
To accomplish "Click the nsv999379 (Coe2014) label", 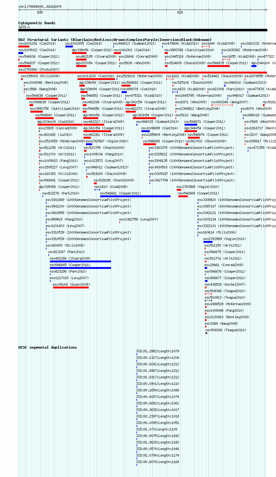I will tap(139, 89).
